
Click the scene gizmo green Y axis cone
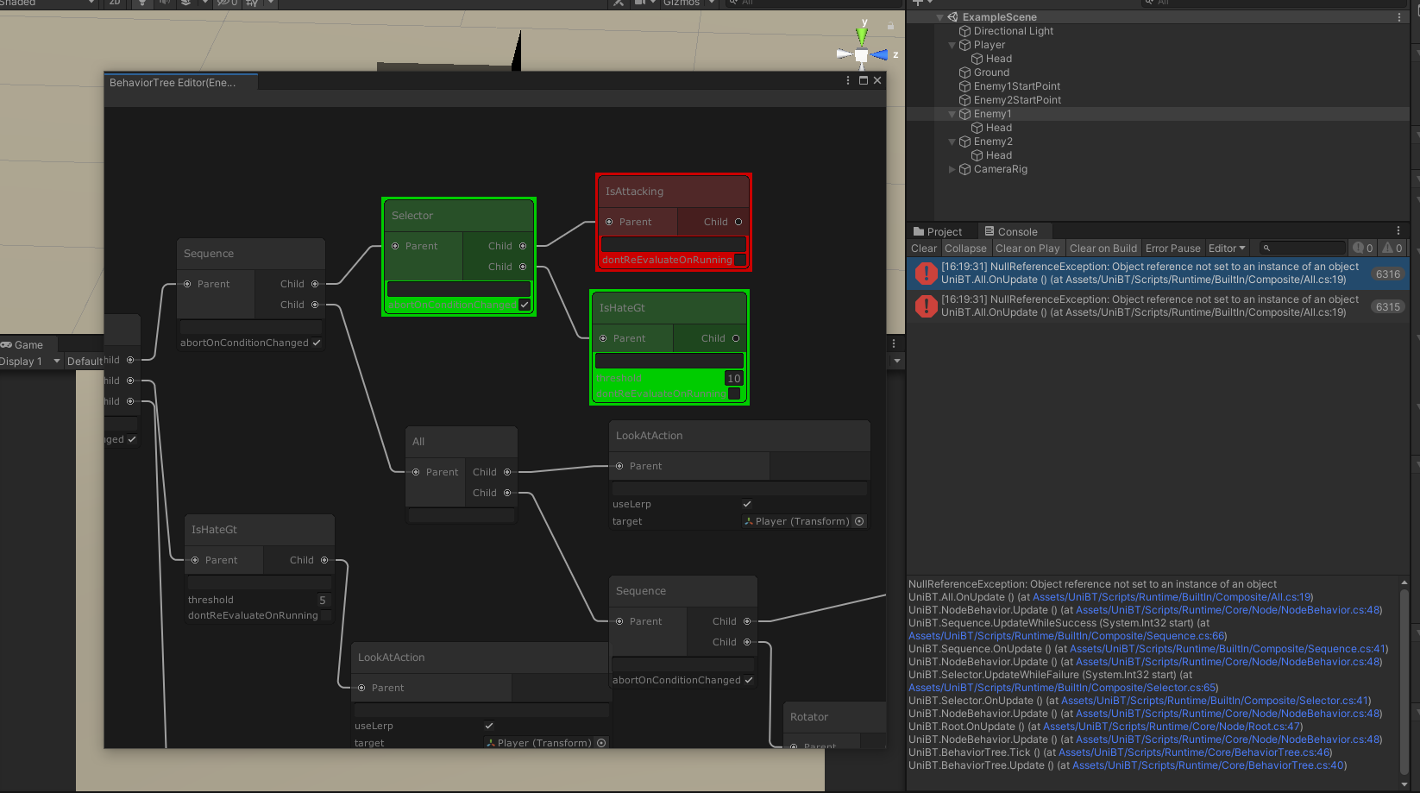pyautogui.click(x=861, y=36)
